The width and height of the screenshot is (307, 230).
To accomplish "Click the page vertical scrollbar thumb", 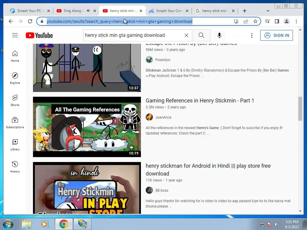I will 300,109.
